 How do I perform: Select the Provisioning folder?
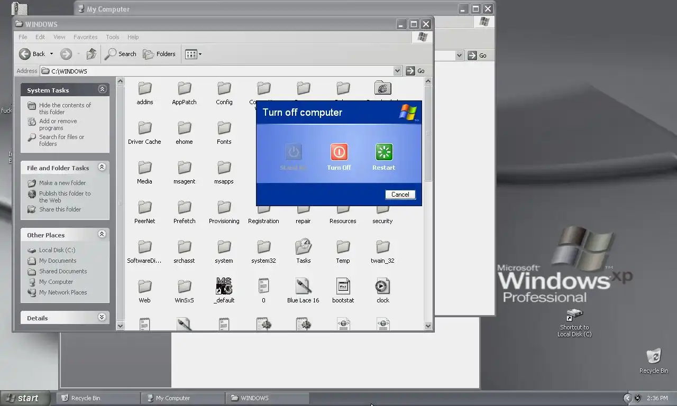click(x=224, y=207)
